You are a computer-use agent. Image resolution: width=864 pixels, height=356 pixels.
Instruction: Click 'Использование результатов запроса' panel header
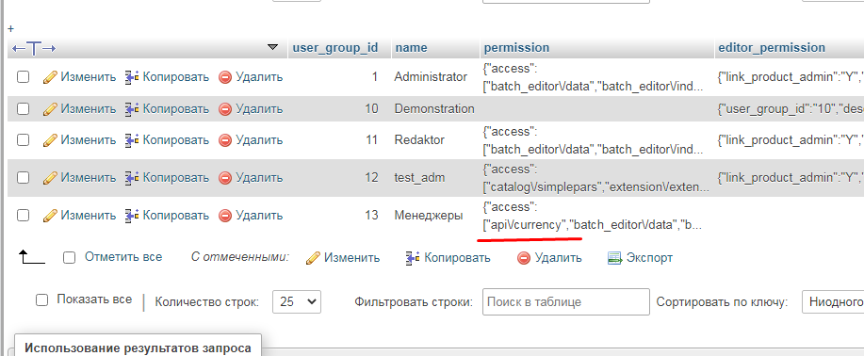138,348
